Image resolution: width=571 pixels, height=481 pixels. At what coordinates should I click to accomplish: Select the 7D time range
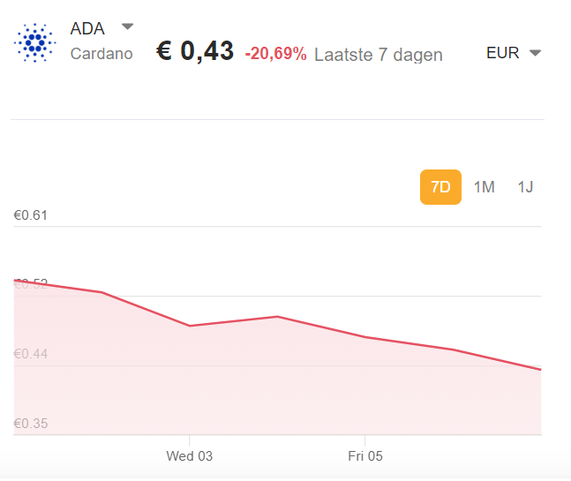point(440,187)
